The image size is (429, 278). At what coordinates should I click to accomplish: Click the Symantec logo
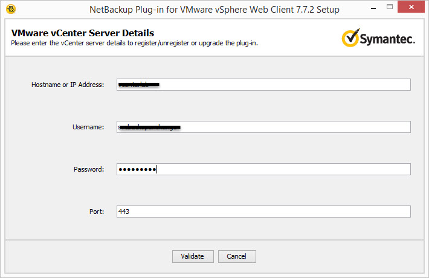378,37
